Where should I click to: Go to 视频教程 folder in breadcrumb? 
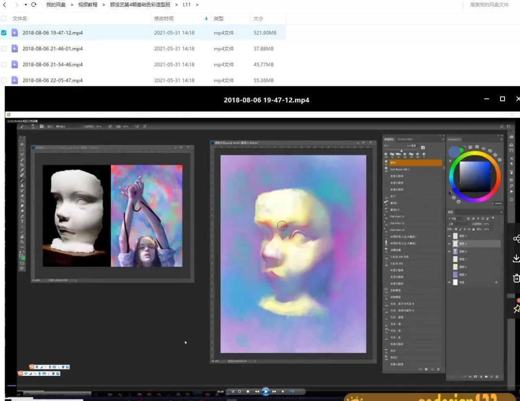click(x=88, y=5)
